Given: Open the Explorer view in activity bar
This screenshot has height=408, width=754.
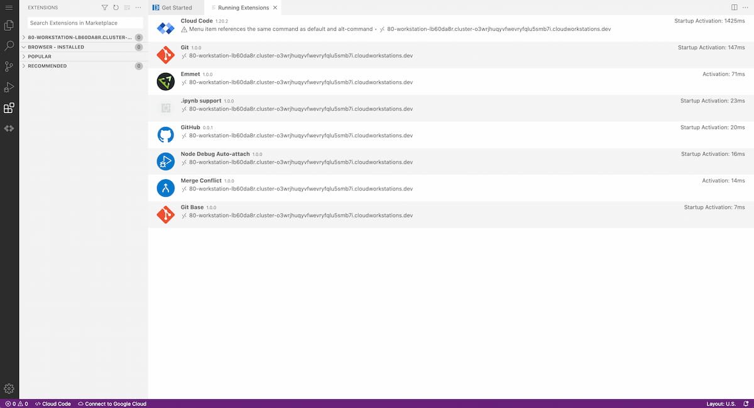Looking at the screenshot, I should click(9, 26).
